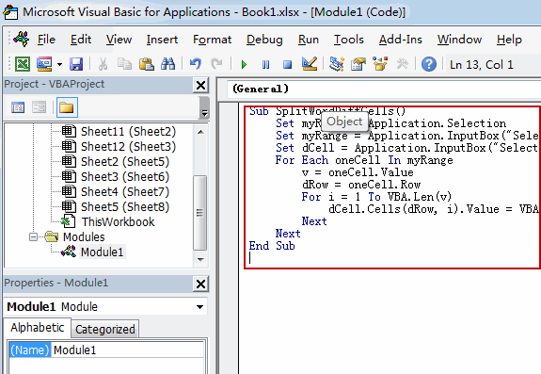This screenshot has height=374, width=541.
Task: Open the Format menu
Action: pos(213,40)
